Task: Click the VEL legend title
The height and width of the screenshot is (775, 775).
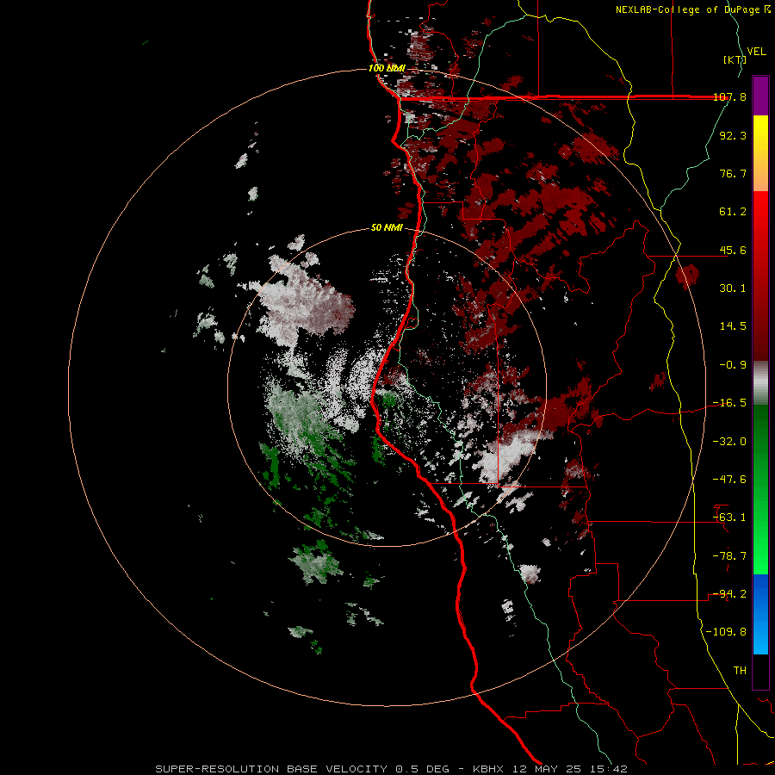Action: [x=757, y=52]
